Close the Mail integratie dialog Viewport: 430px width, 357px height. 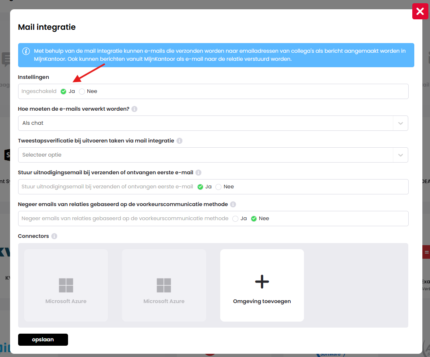click(420, 11)
